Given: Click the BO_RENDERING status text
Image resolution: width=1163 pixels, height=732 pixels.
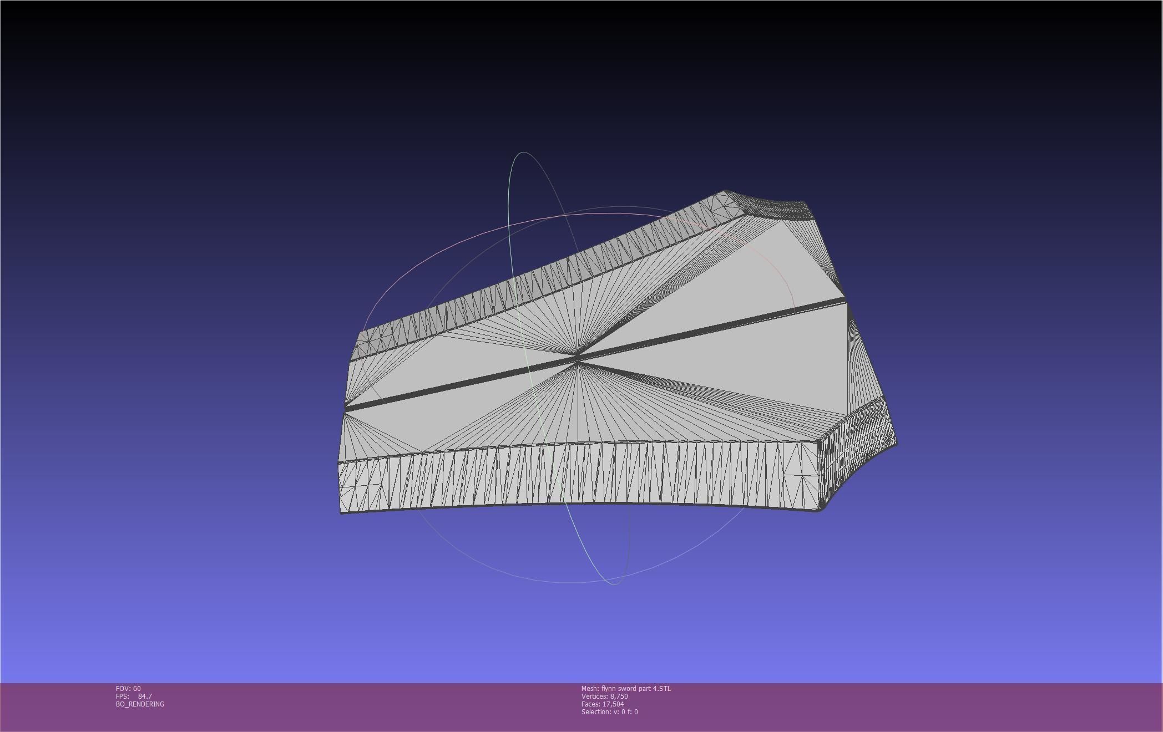Looking at the screenshot, I should [x=140, y=704].
